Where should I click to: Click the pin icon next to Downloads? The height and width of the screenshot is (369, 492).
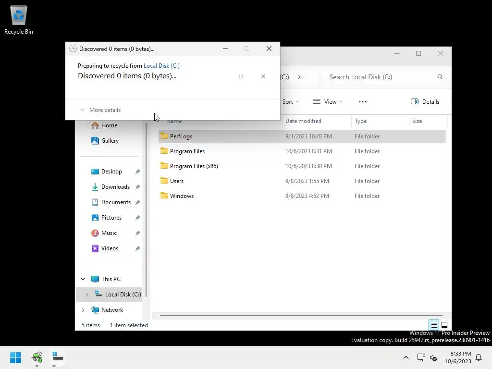137,187
